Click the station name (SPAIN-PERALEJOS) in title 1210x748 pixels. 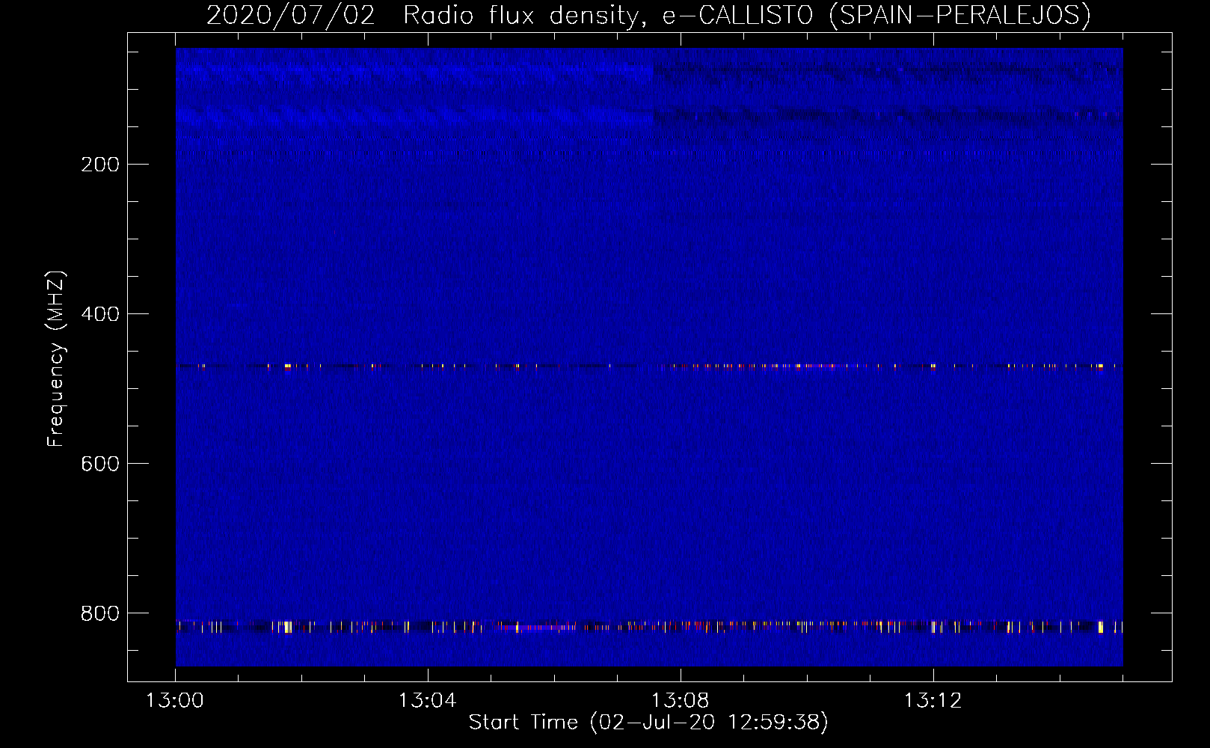click(x=960, y=16)
